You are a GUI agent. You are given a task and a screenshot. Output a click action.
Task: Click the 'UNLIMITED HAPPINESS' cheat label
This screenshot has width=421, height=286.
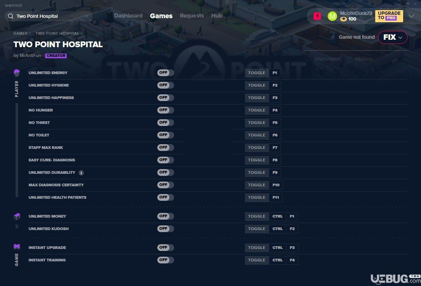[x=51, y=98]
